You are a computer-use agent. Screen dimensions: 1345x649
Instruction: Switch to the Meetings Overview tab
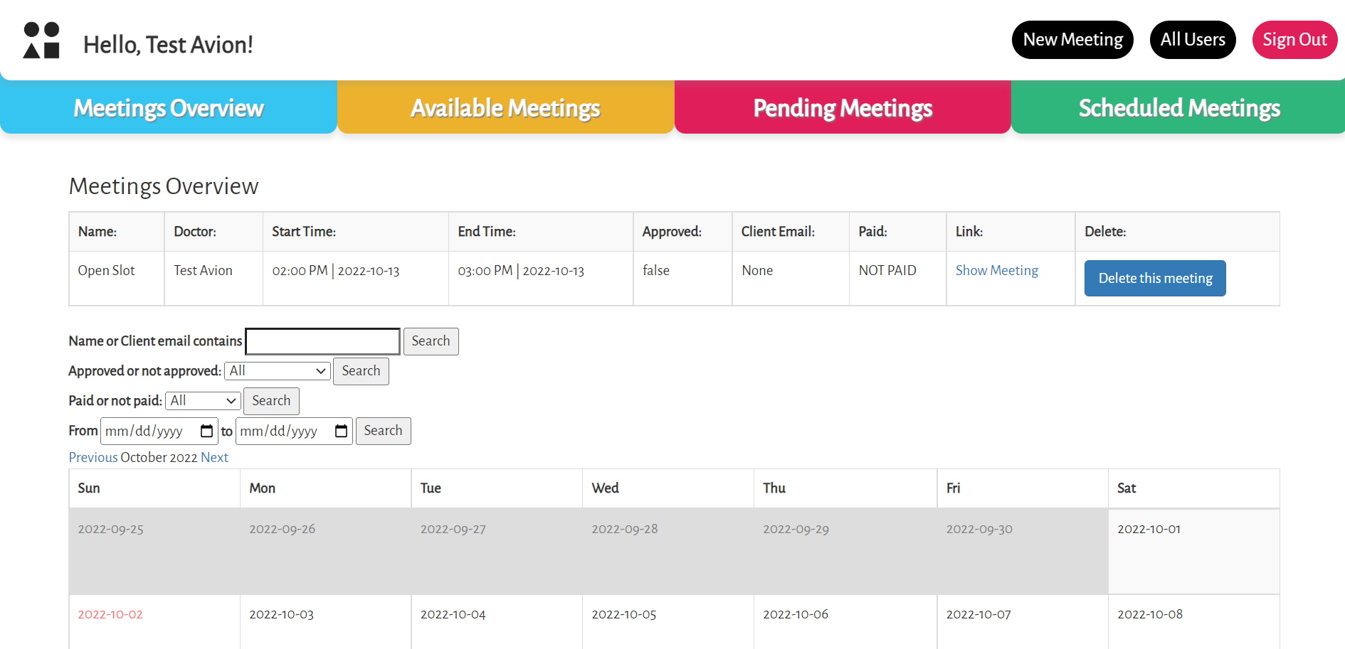point(169,107)
